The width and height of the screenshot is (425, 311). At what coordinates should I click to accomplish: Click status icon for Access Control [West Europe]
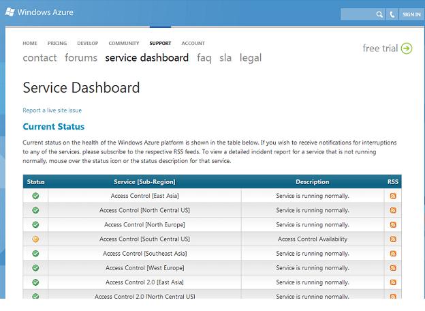click(x=35, y=268)
